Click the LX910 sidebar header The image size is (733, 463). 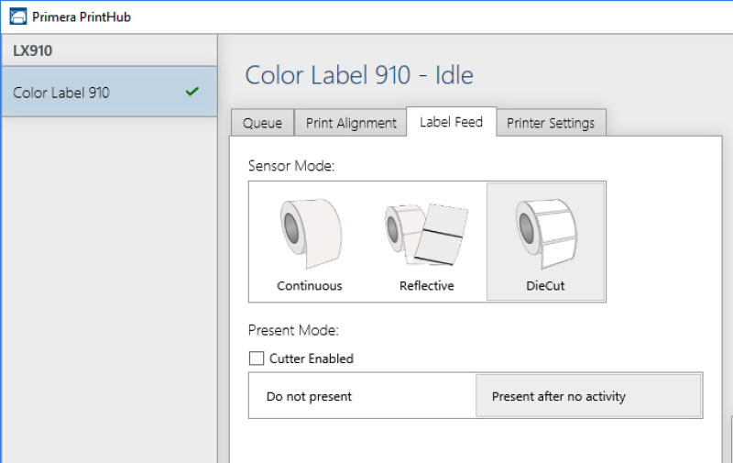click(x=109, y=50)
